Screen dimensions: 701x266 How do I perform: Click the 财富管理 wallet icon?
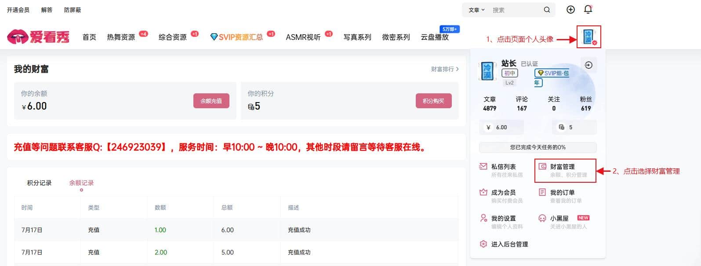(x=542, y=167)
